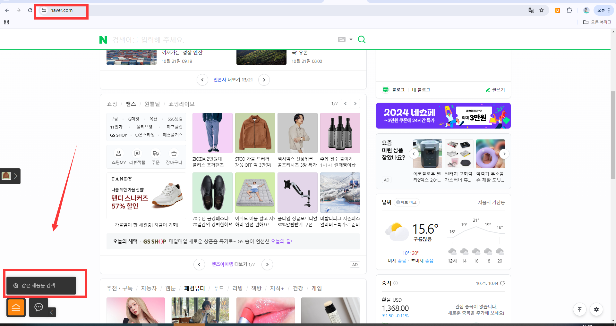Bookmark this page with the star icon
The width and height of the screenshot is (616, 326).
pos(542,10)
